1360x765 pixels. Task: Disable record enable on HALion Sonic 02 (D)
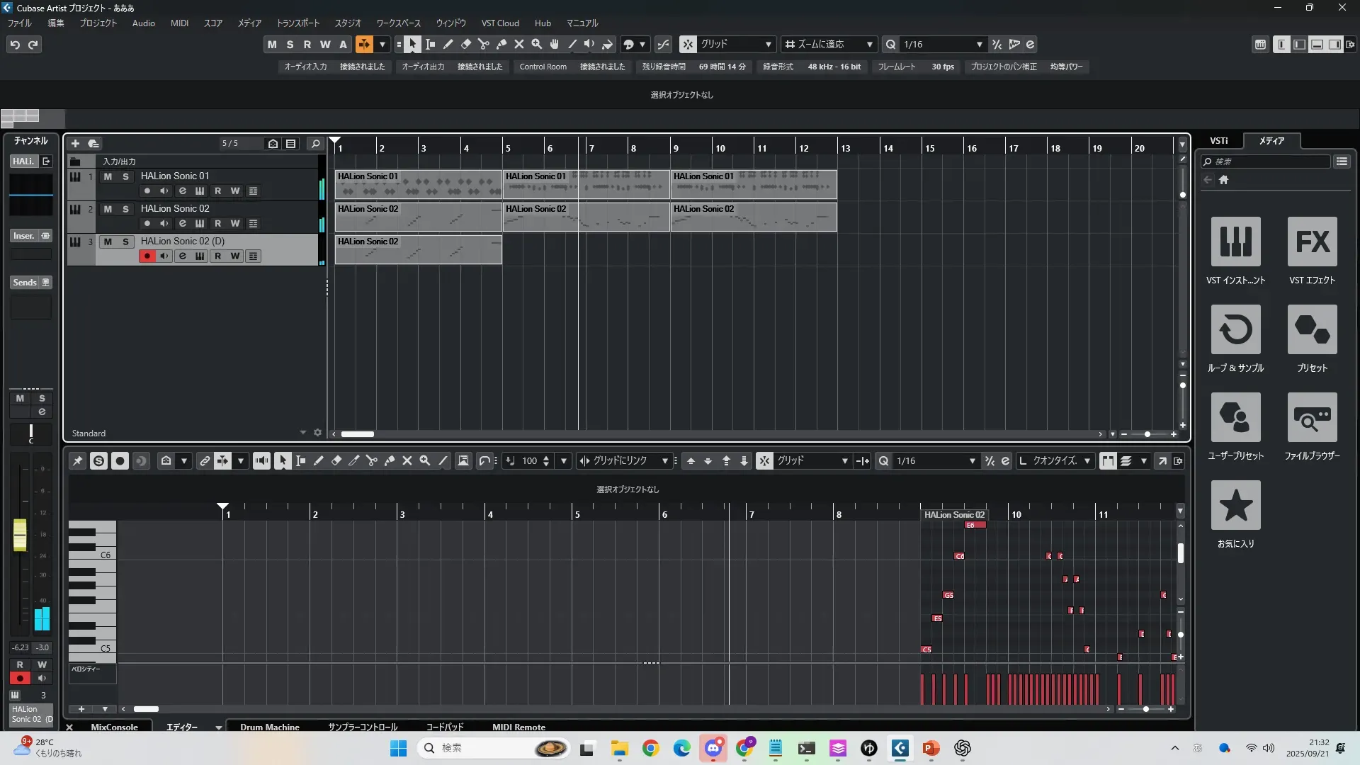coord(147,256)
